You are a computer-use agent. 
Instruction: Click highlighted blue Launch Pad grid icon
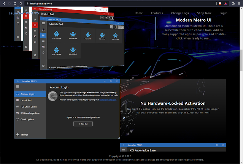click(x=43, y=35)
